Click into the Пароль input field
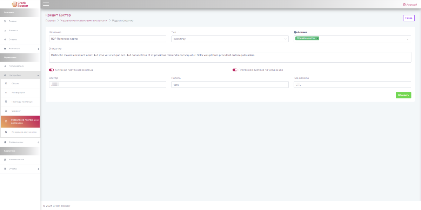The height and width of the screenshot is (210, 421). (x=230, y=85)
